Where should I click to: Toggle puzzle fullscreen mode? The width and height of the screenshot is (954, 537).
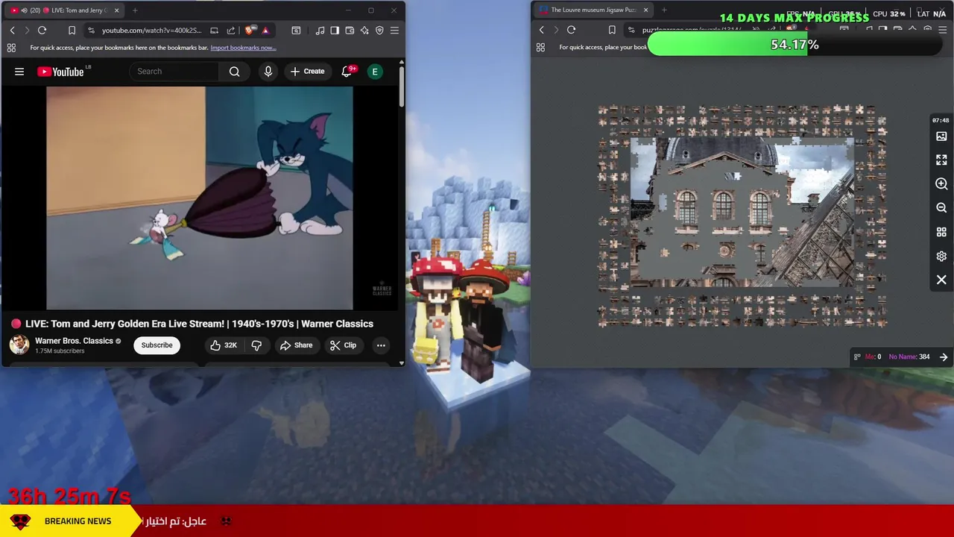[941, 160]
